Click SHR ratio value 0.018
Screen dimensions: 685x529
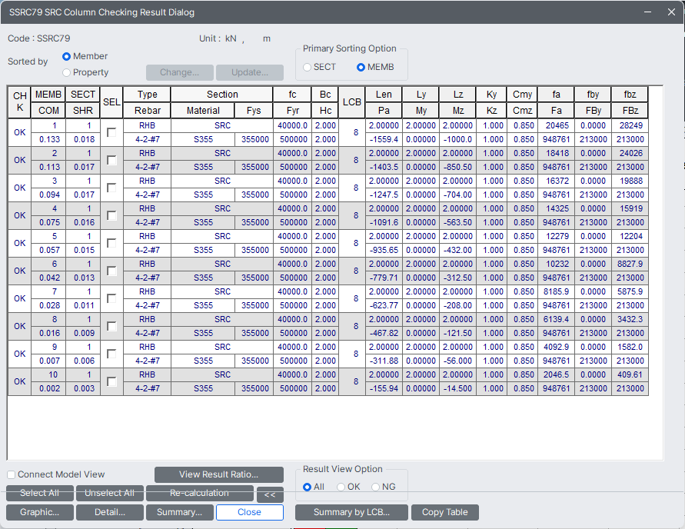(83, 139)
